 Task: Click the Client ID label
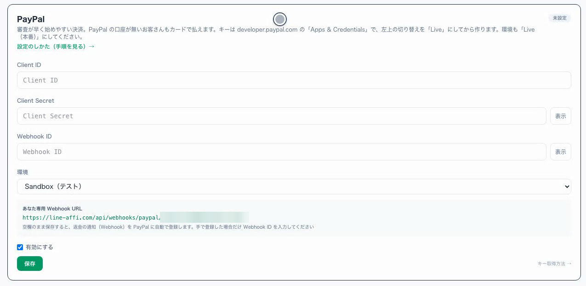[29, 65]
